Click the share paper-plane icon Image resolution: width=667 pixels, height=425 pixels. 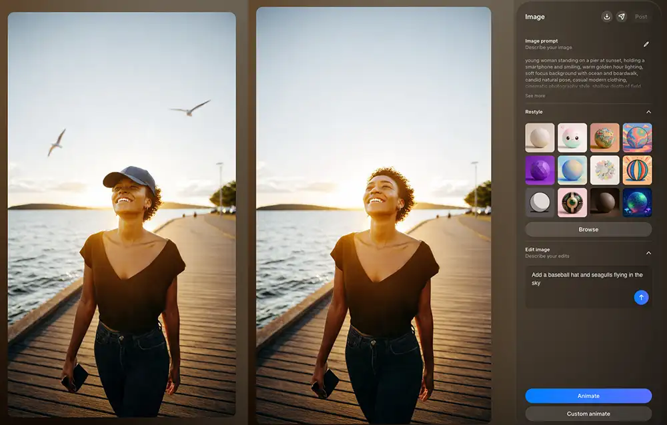[622, 17]
